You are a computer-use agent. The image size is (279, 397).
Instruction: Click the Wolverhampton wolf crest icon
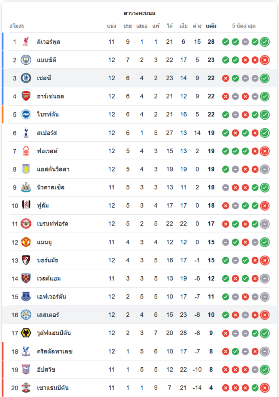pyautogui.click(x=26, y=333)
